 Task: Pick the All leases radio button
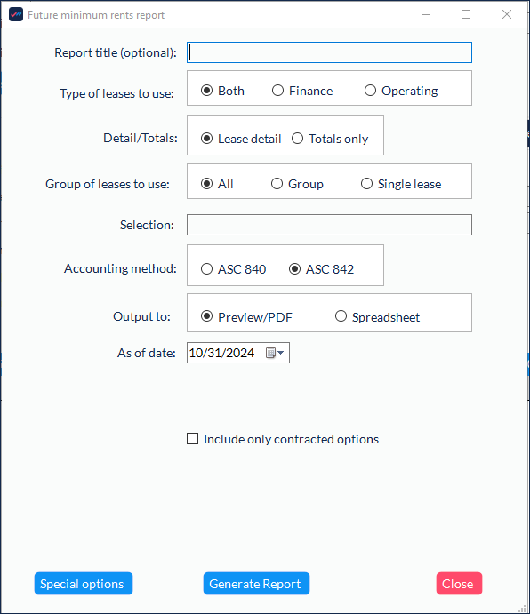point(217,184)
